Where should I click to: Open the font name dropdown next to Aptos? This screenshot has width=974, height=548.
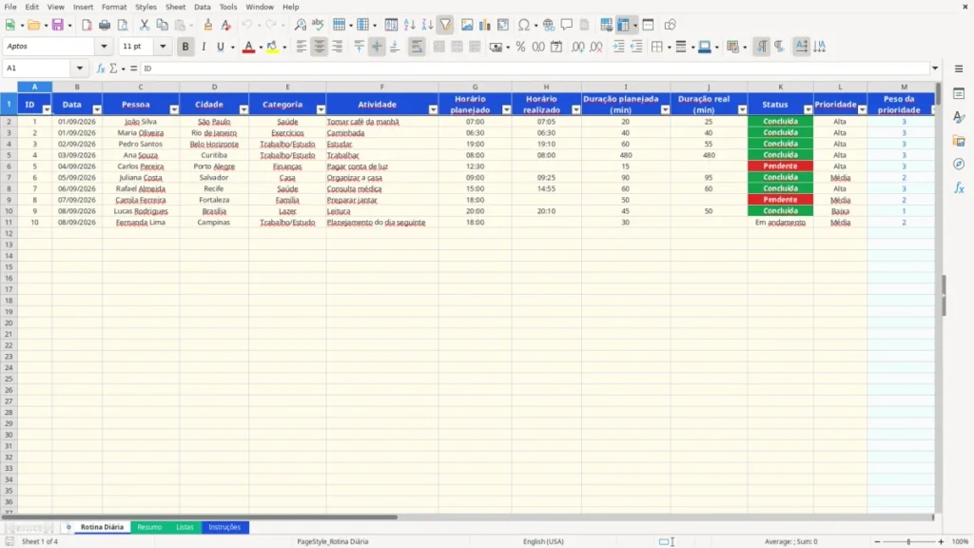(x=104, y=46)
